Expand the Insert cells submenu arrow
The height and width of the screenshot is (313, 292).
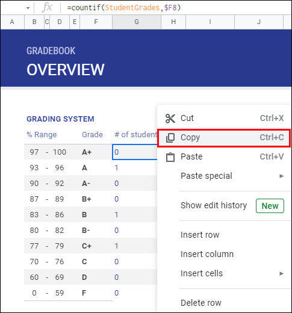(x=282, y=273)
